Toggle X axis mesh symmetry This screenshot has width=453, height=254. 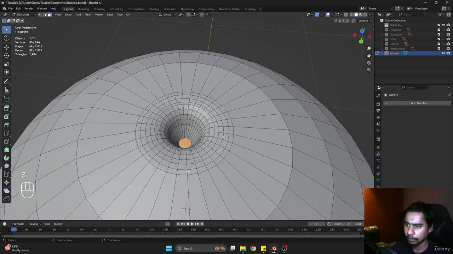pyautogui.click(x=340, y=21)
